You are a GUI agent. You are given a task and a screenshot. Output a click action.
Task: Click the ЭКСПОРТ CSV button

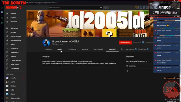(x=138, y=42)
